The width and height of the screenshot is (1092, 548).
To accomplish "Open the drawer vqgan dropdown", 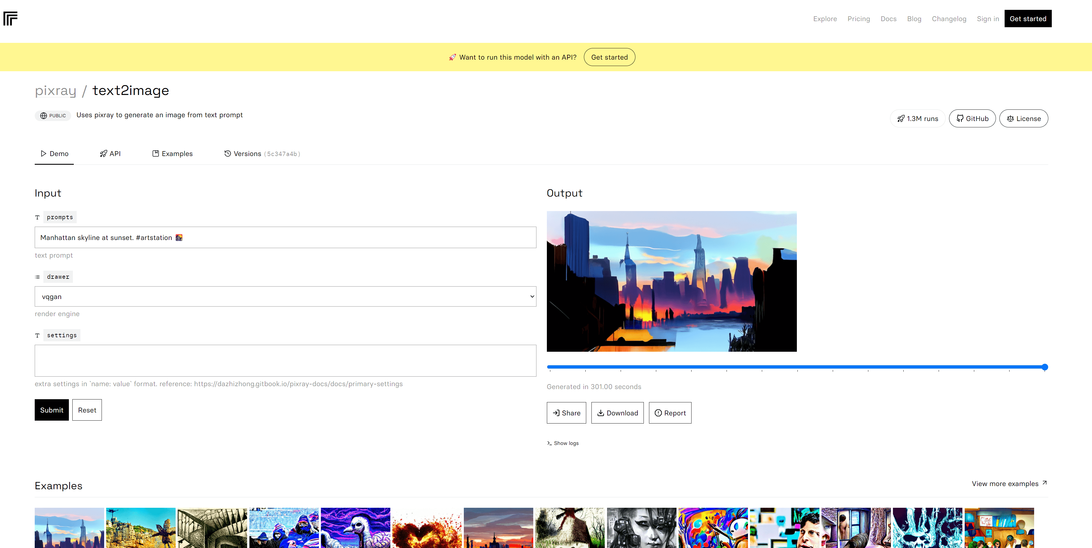I will tap(285, 296).
